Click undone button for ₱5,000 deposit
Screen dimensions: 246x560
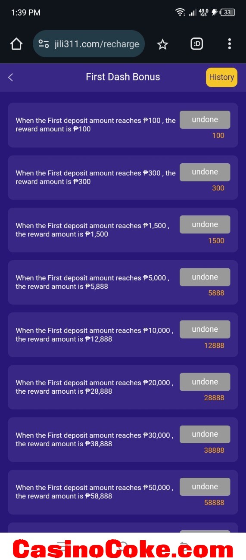click(x=205, y=277)
